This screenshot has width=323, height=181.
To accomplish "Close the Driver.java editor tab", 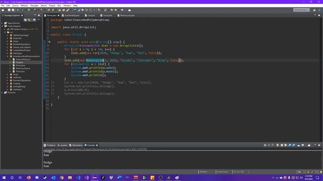I will point(59,16).
